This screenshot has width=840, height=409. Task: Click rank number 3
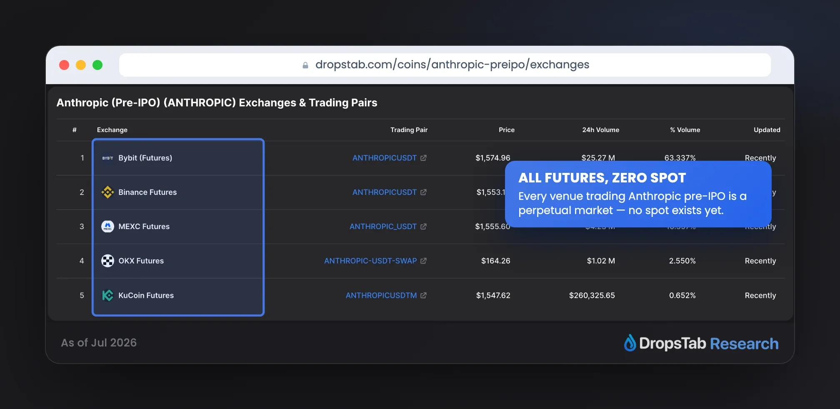click(82, 227)
